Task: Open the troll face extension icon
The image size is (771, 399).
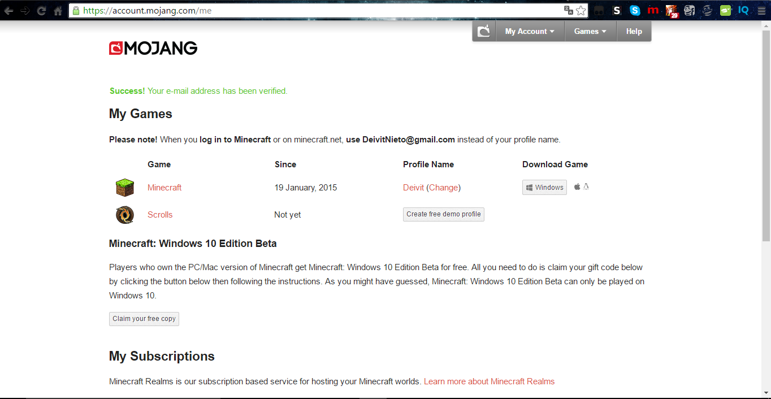Action: point(689,10)
